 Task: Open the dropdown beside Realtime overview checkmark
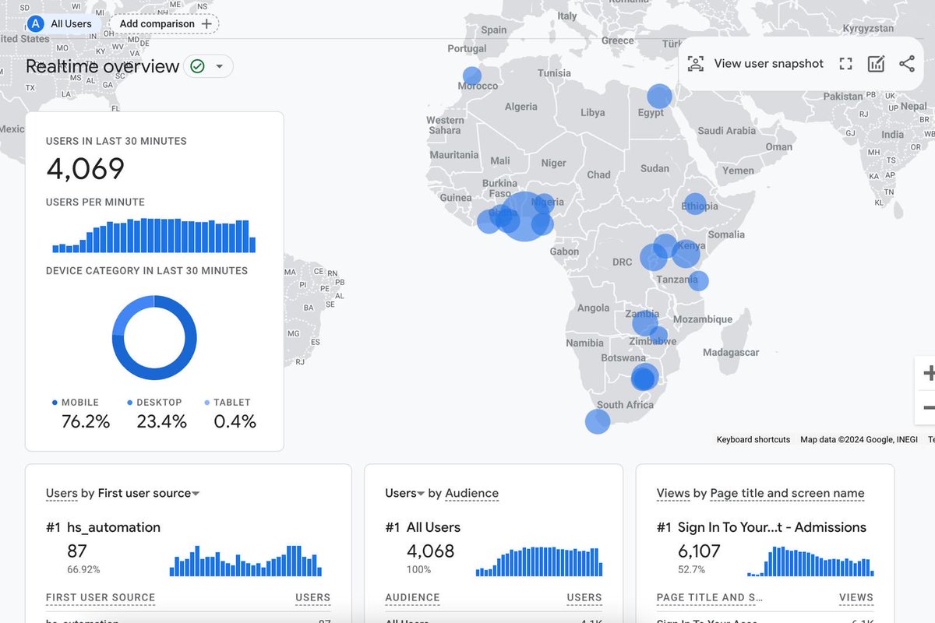[220, 66]
